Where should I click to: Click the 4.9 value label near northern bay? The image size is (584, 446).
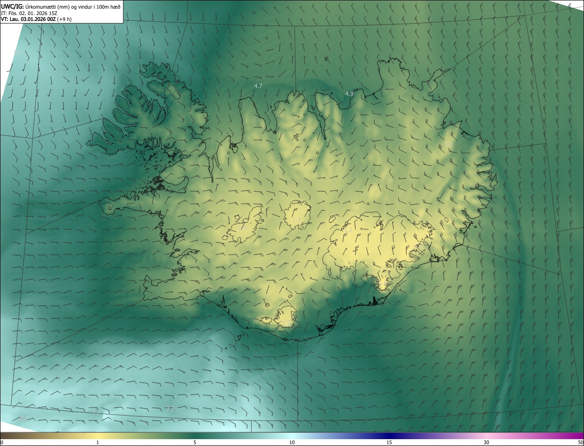coord(349,93)
